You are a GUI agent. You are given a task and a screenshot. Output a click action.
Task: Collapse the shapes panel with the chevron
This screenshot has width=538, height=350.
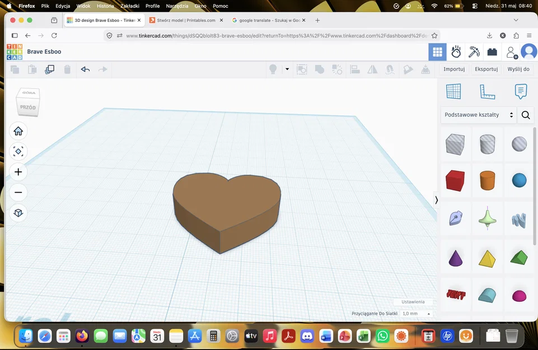436,200
